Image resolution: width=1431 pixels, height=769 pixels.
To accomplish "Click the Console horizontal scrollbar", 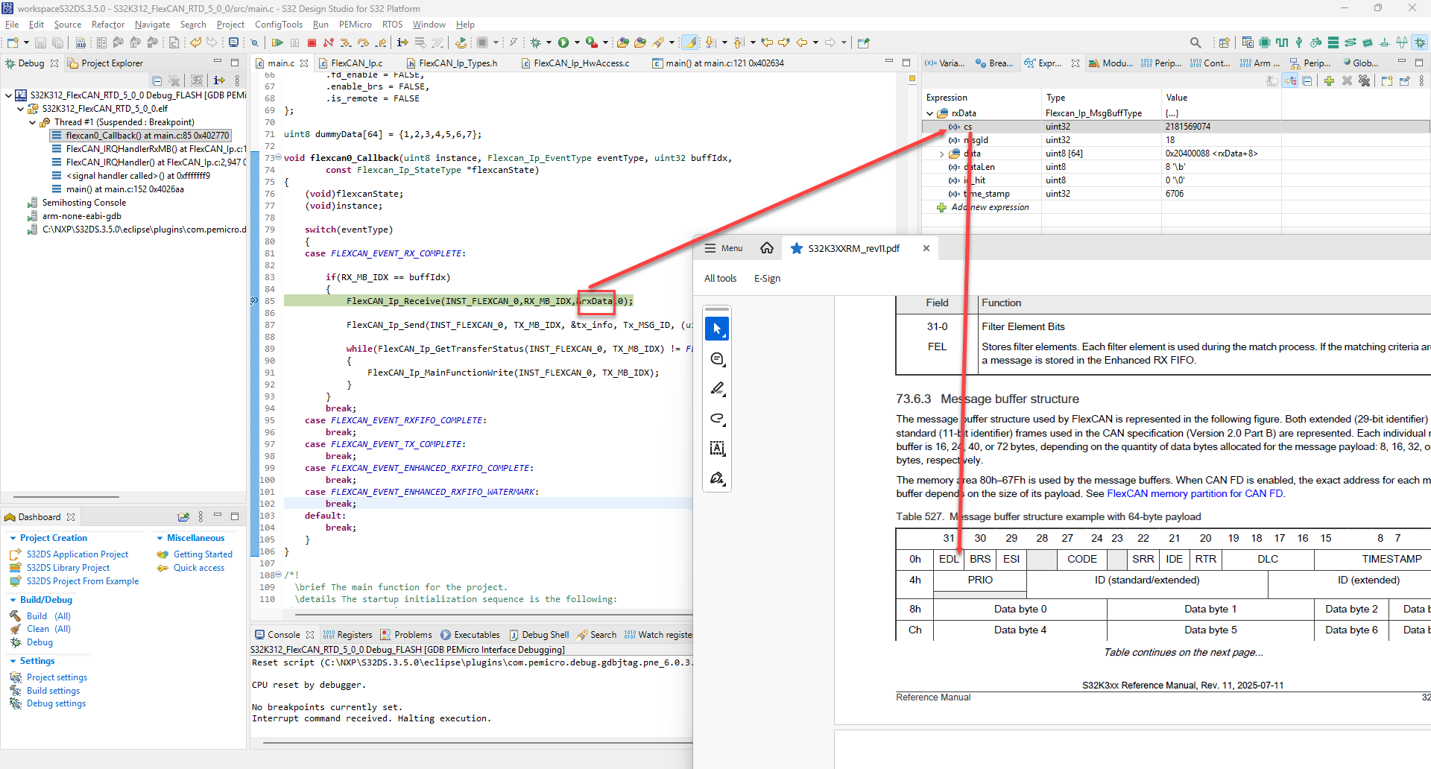I will pos(477,742).
